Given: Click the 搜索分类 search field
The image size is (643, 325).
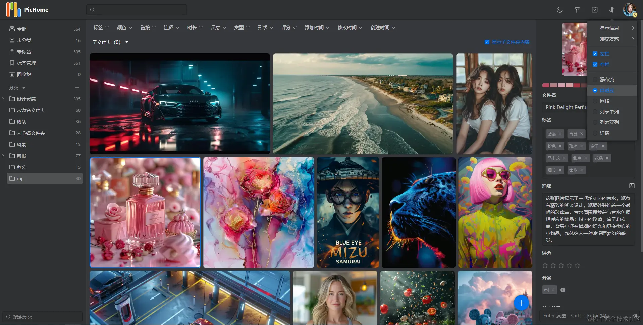Looking at the screenshot, I should point(43,317).
